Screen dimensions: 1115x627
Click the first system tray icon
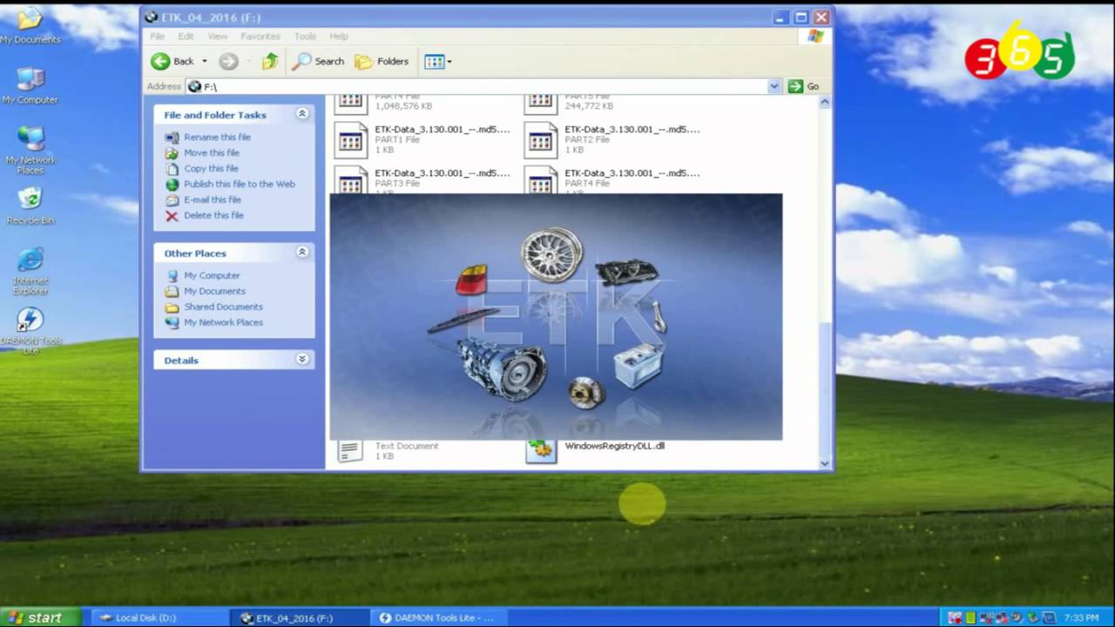tap(955, 618)
